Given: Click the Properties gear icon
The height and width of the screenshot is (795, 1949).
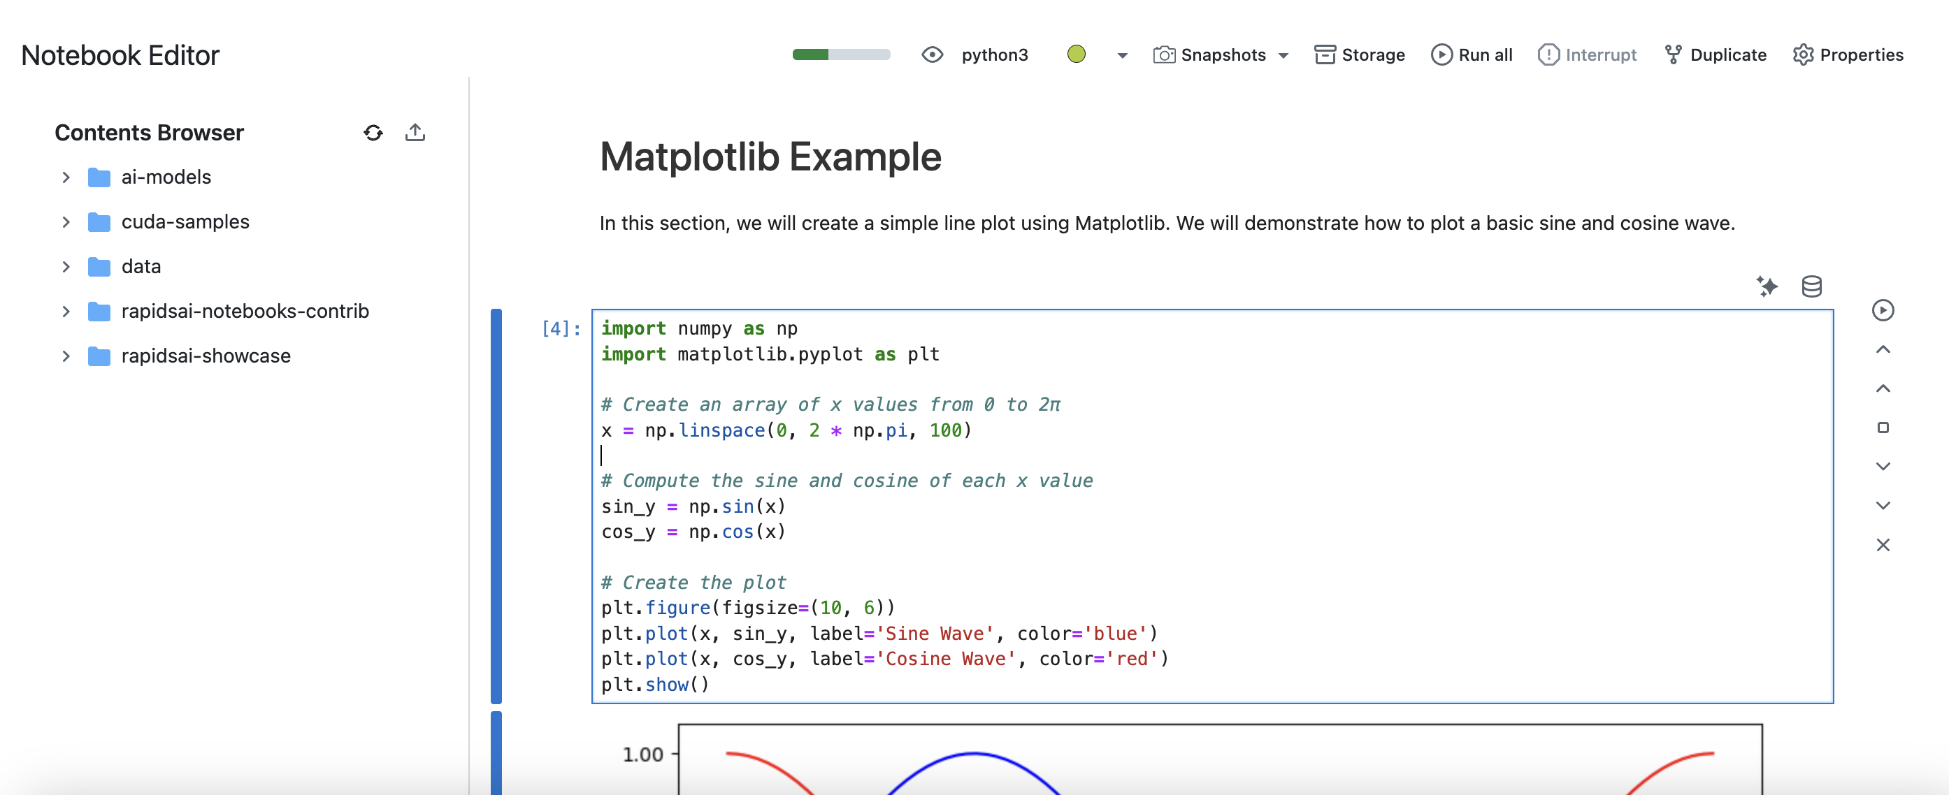Looking at the screenshot, I should [1803, 54].
